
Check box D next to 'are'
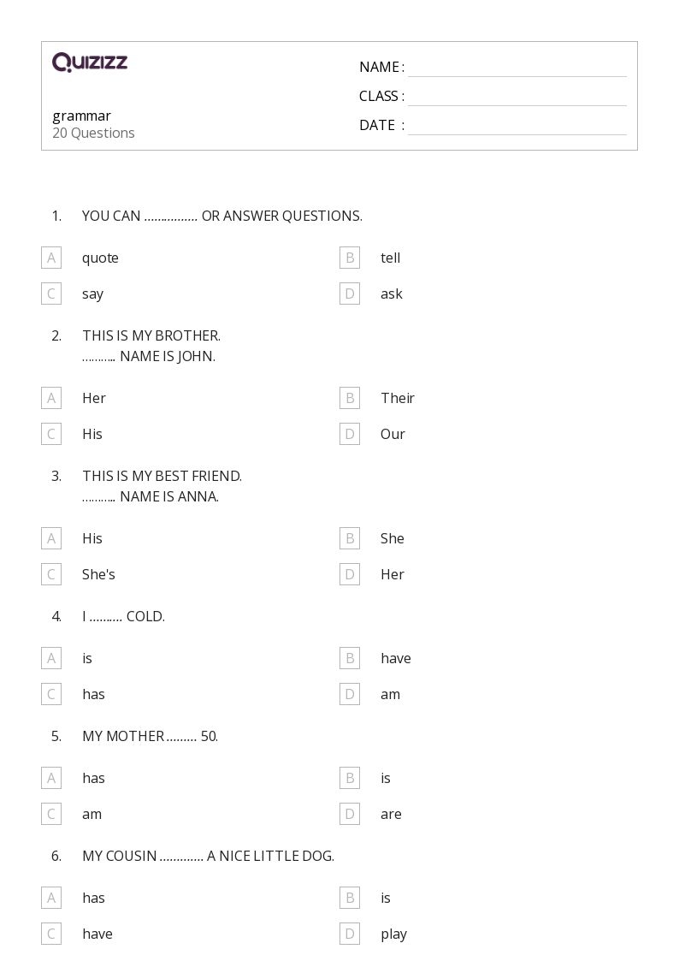(350, 814)
